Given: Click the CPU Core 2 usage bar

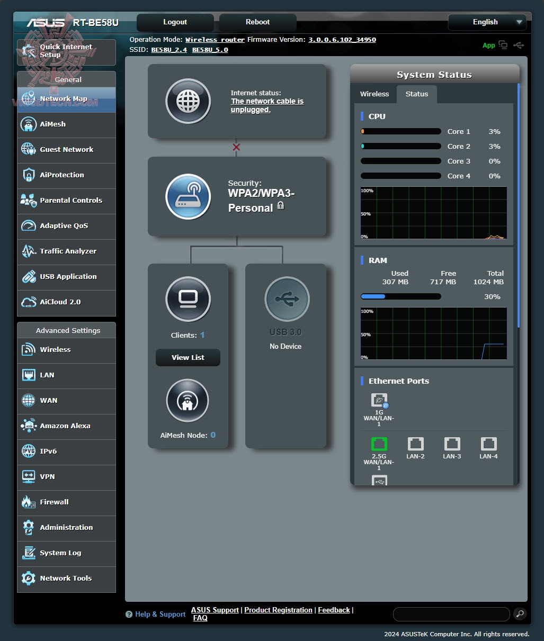Looking at the screenshot, I should (401, 147).
